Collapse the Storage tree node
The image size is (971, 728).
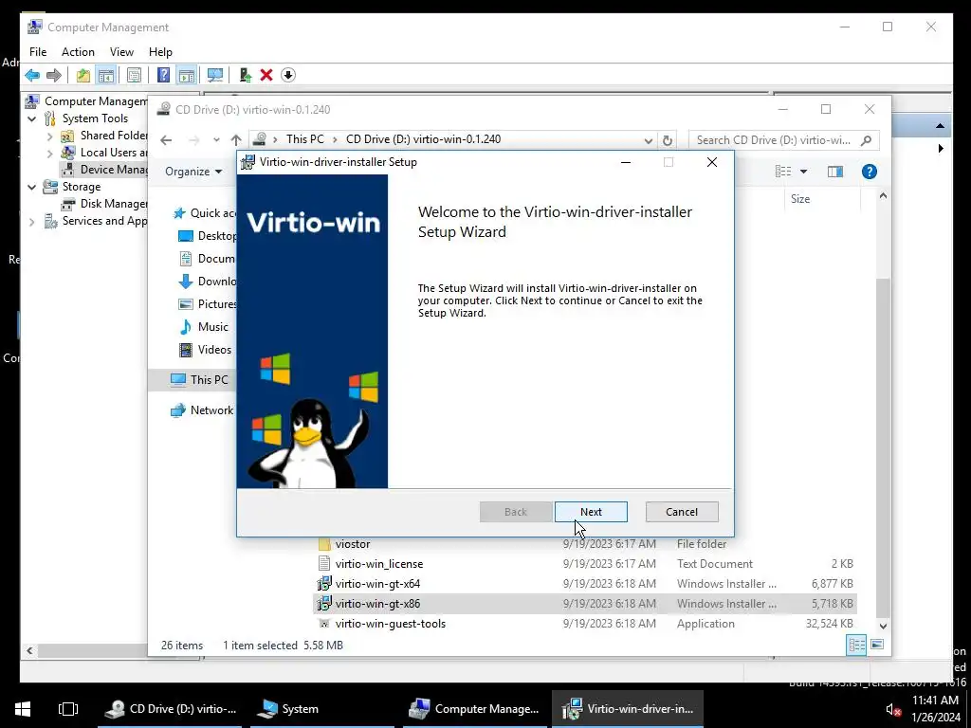tap(31, 187)
